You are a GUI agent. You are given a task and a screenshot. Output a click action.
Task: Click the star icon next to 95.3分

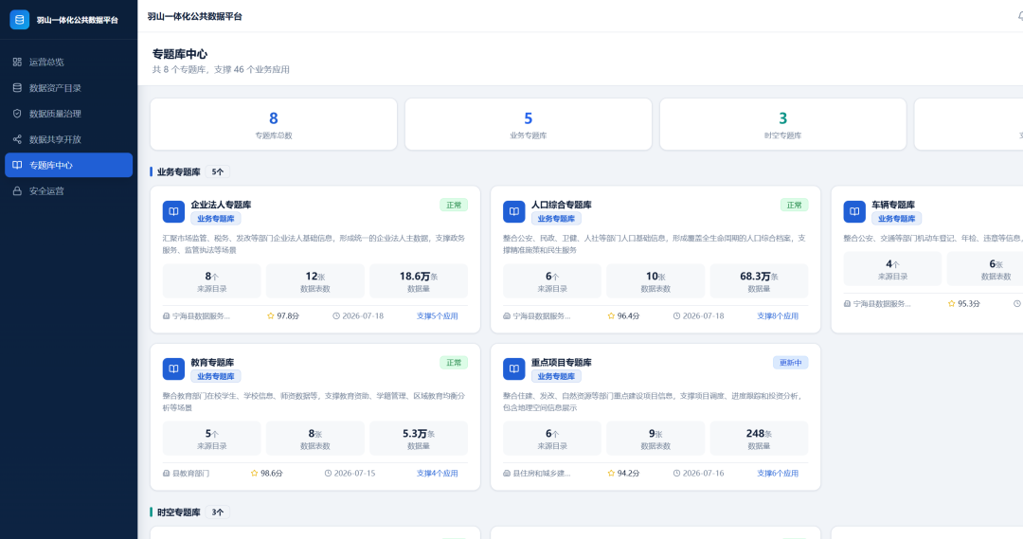[x=951, y=303]
